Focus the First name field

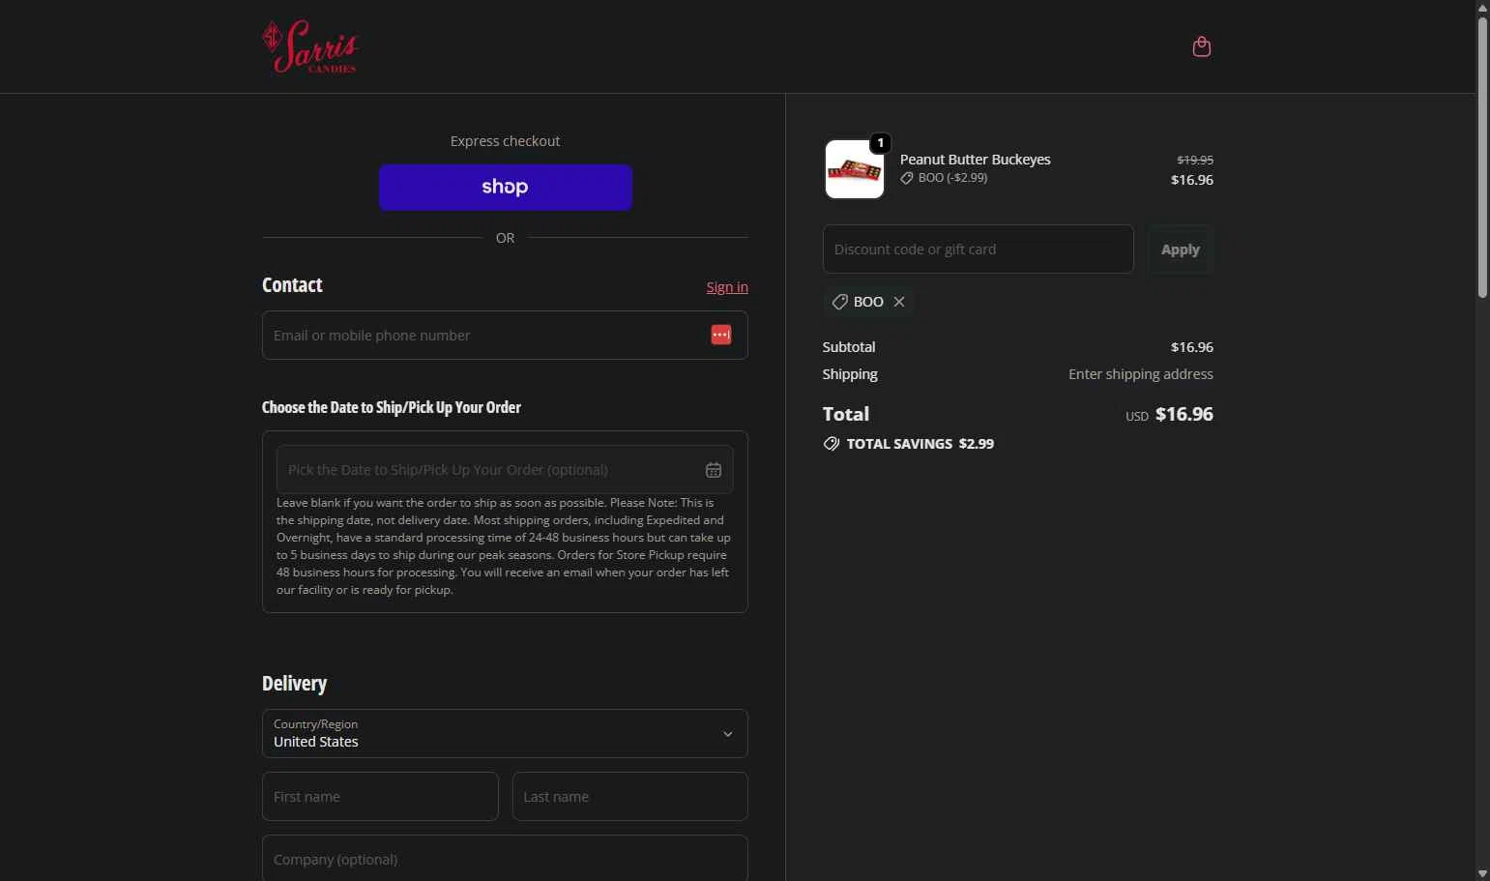(380, 797)
